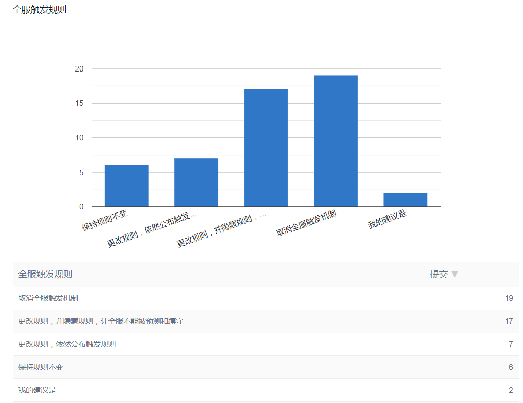
Task: Click the 我的建议是 table row text
Action: point(37,390)
